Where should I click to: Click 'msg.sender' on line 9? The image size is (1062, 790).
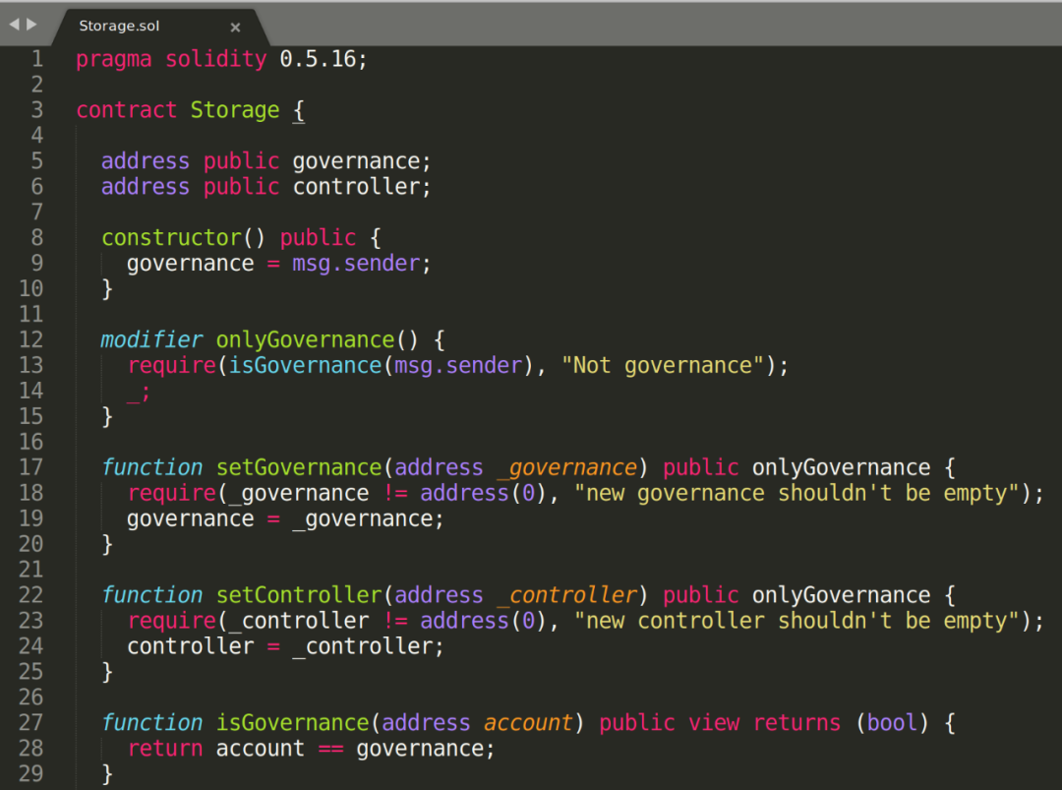pyautogui.click(x=356, y=264)
